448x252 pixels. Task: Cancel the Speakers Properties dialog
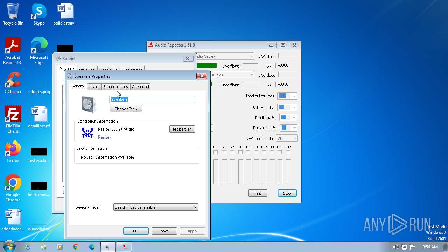pos(164,231)
